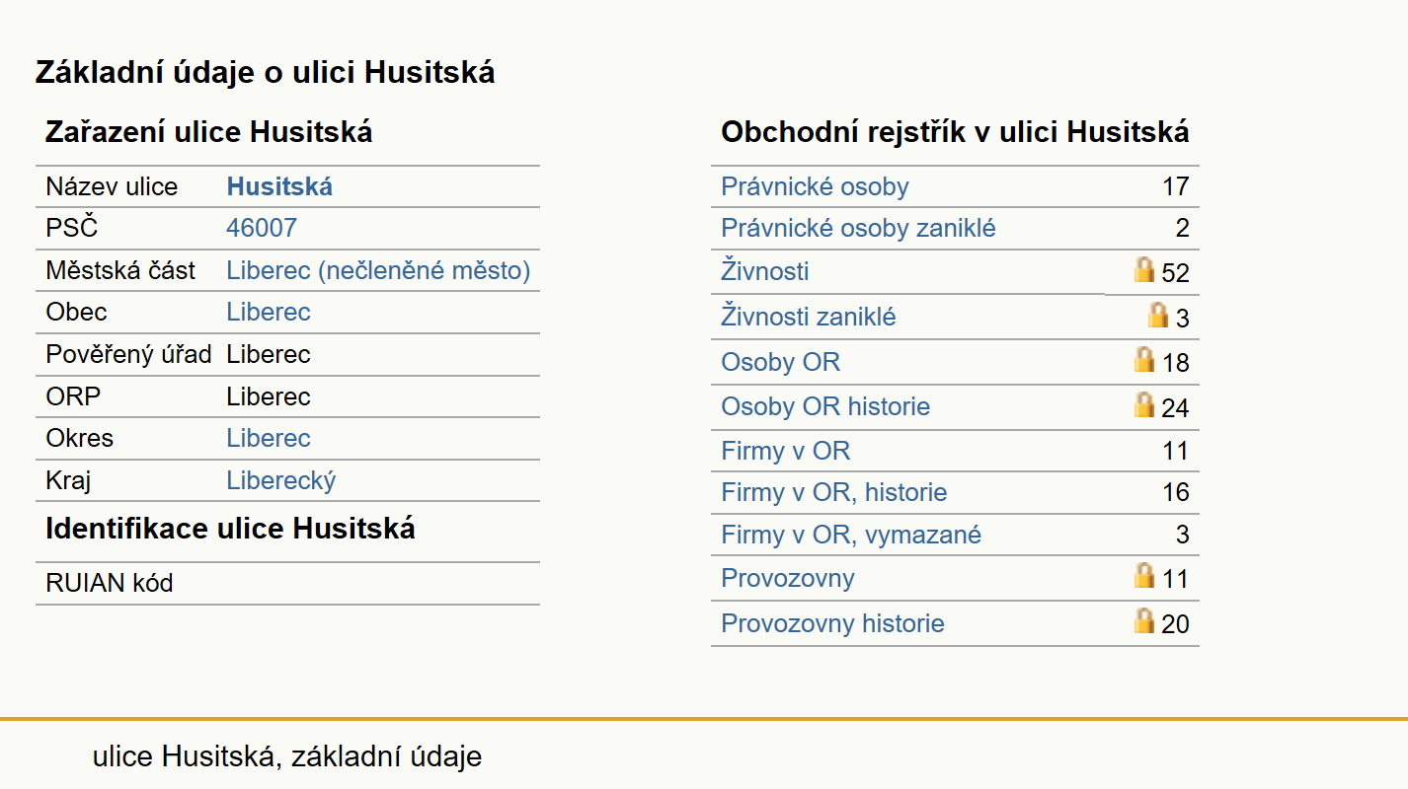The height and width of the screenshot is (789, 1408).
Task: Click the Liberec link in Okres row
Action: [269, 438]
